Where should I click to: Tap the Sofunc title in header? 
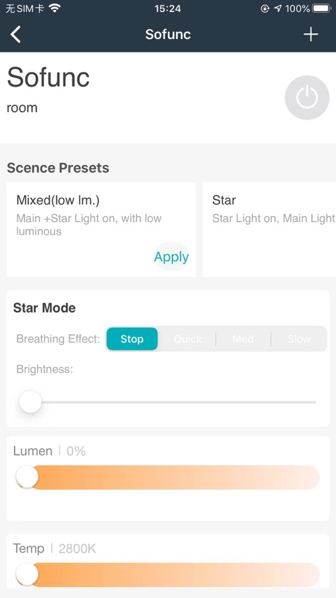tap(168, 35)
